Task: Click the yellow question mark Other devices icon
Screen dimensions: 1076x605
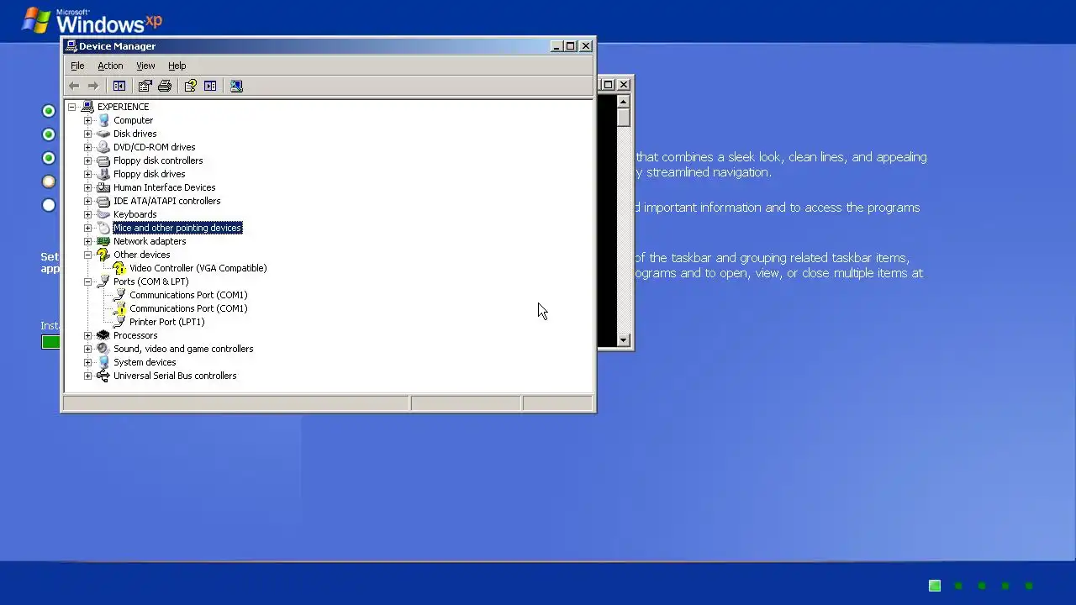Action: pos(103,255)
